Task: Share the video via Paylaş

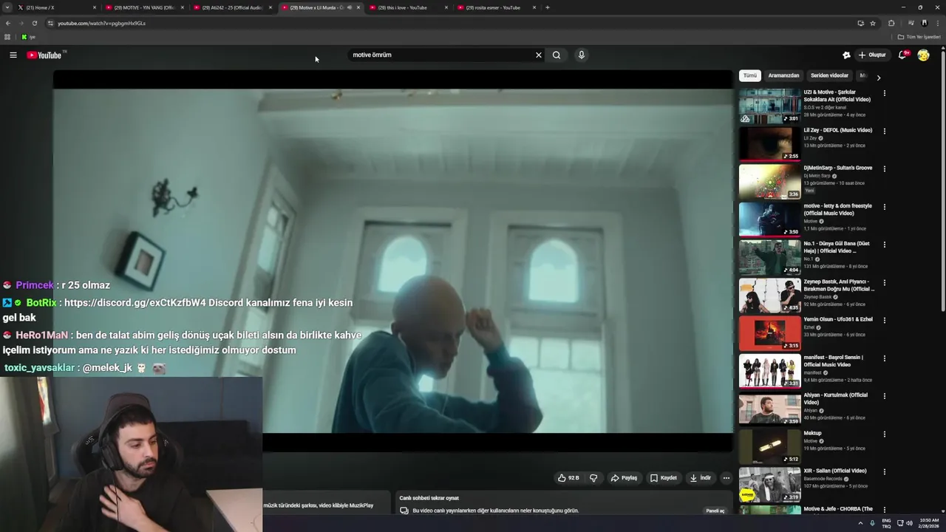Action: click(624, 478)
